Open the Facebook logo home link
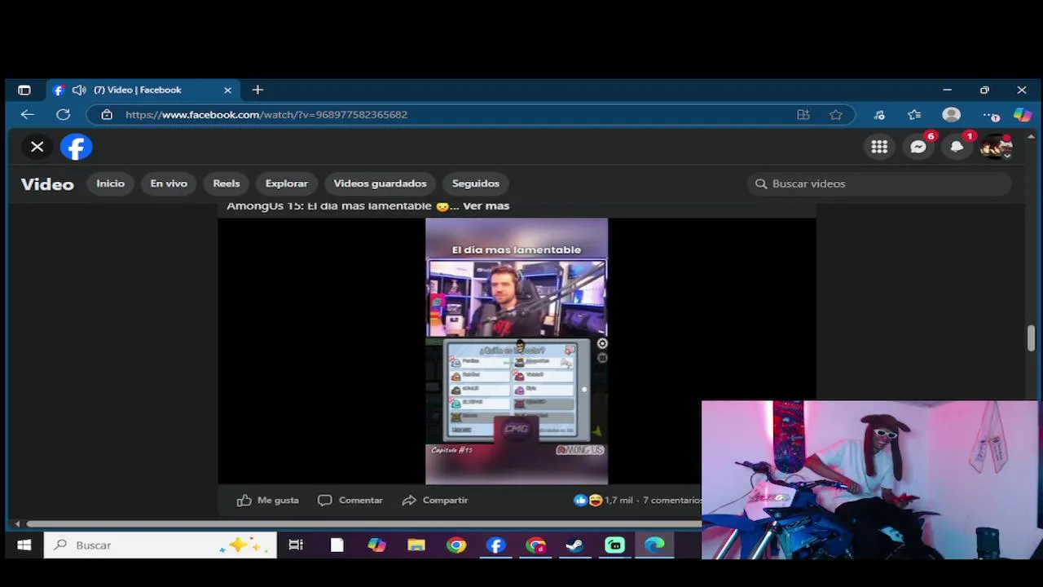1043x587 pixels. tap(77, 147)
